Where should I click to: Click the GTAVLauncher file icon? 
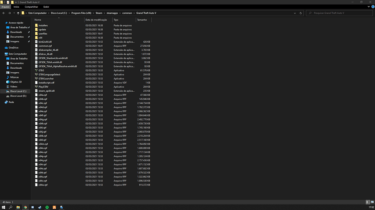[x=36, y=79]
